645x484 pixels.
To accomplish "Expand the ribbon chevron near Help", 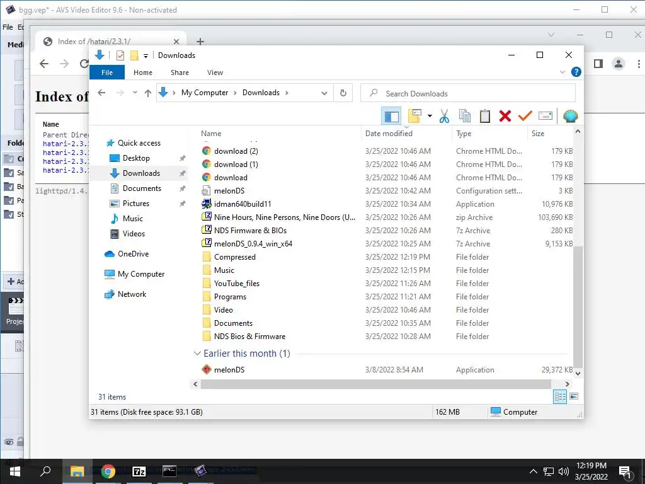I will (562, 72).
